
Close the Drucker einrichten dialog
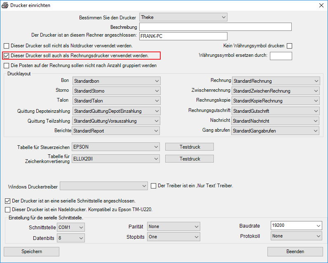pyautogui.click(x=321, y=5)
